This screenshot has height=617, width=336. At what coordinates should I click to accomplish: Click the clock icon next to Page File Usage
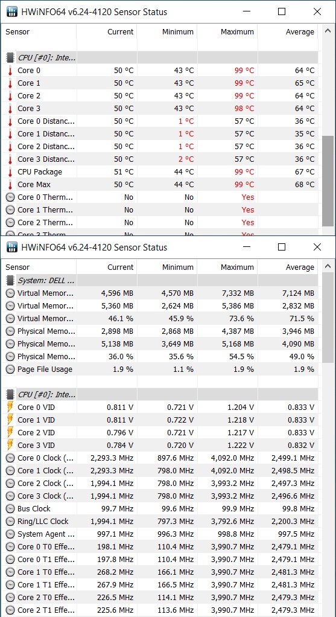click(10, 369)
